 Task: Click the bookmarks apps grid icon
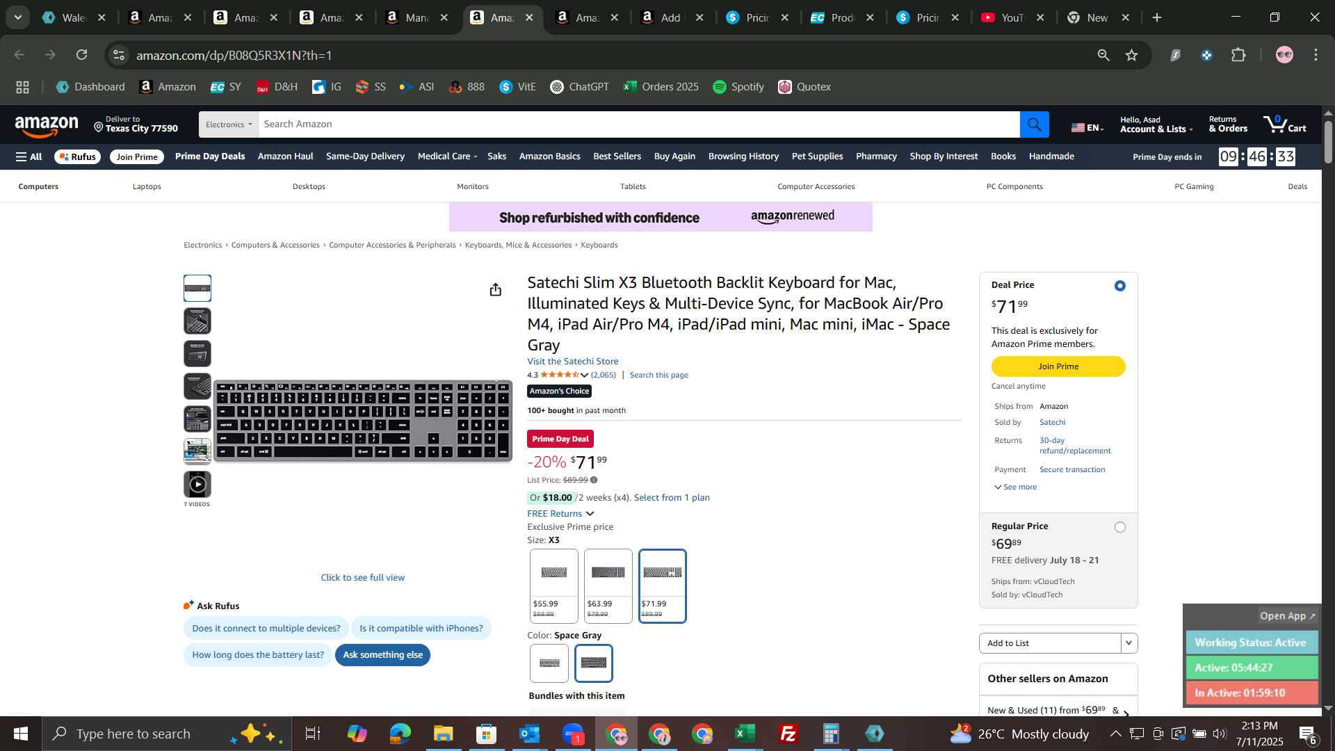tap(22, 87)
